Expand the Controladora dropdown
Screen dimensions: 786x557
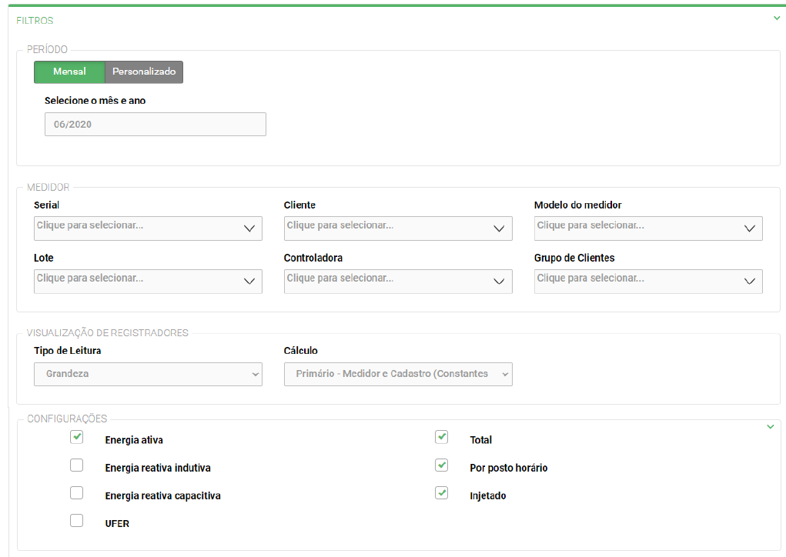coord(398,281)
